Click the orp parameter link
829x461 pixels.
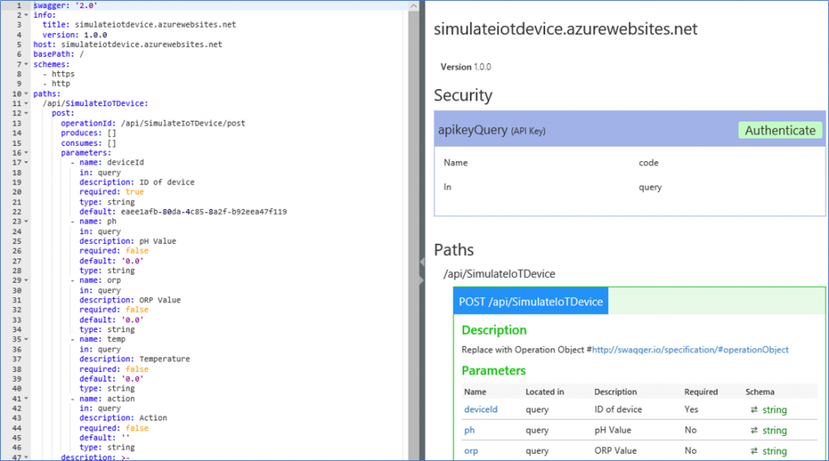pos(471,450)
